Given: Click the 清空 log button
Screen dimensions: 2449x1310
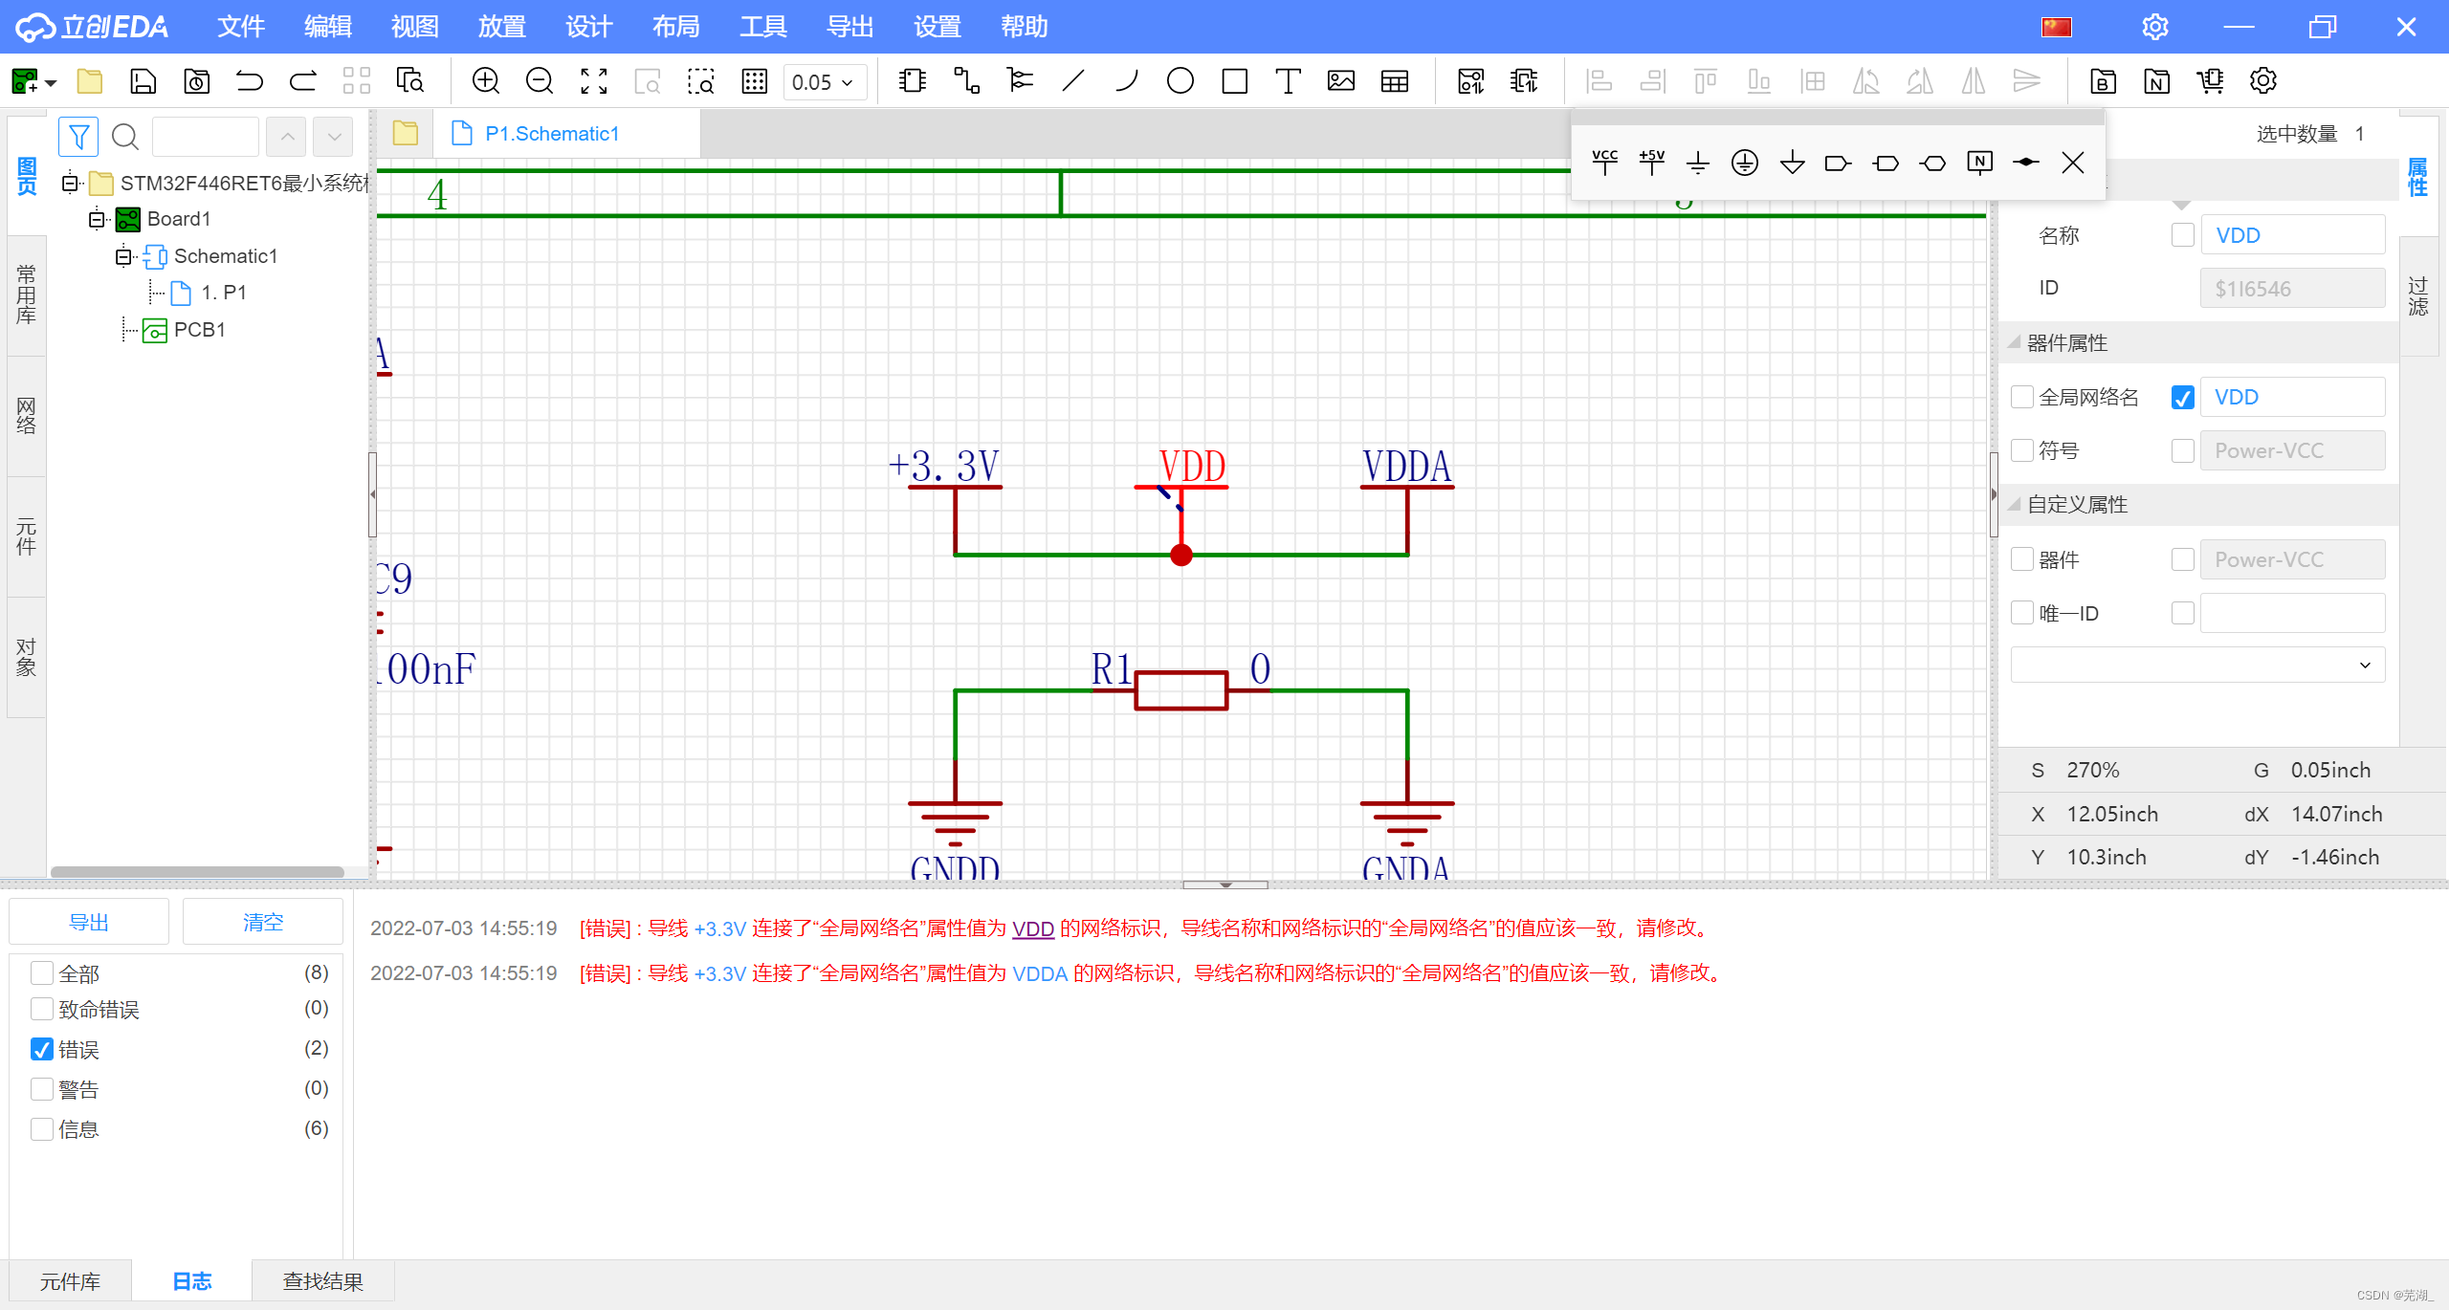Looking at the screenshot, I should pos(263,922).
